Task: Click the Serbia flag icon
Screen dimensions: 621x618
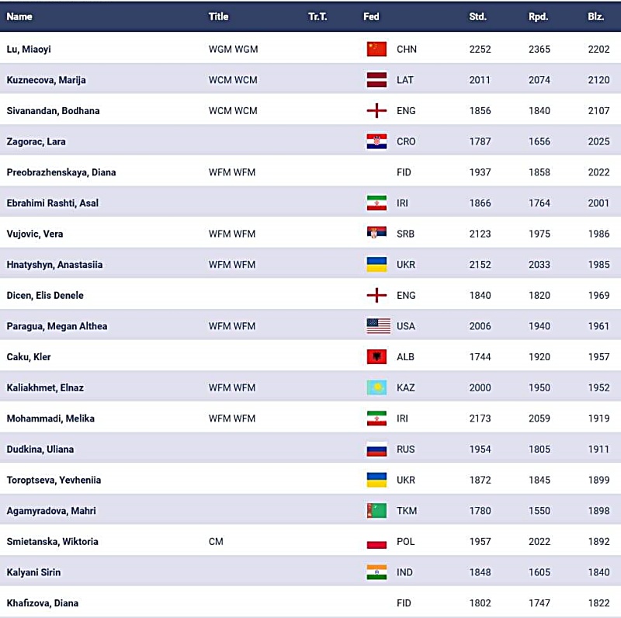Action: point(376,234)
